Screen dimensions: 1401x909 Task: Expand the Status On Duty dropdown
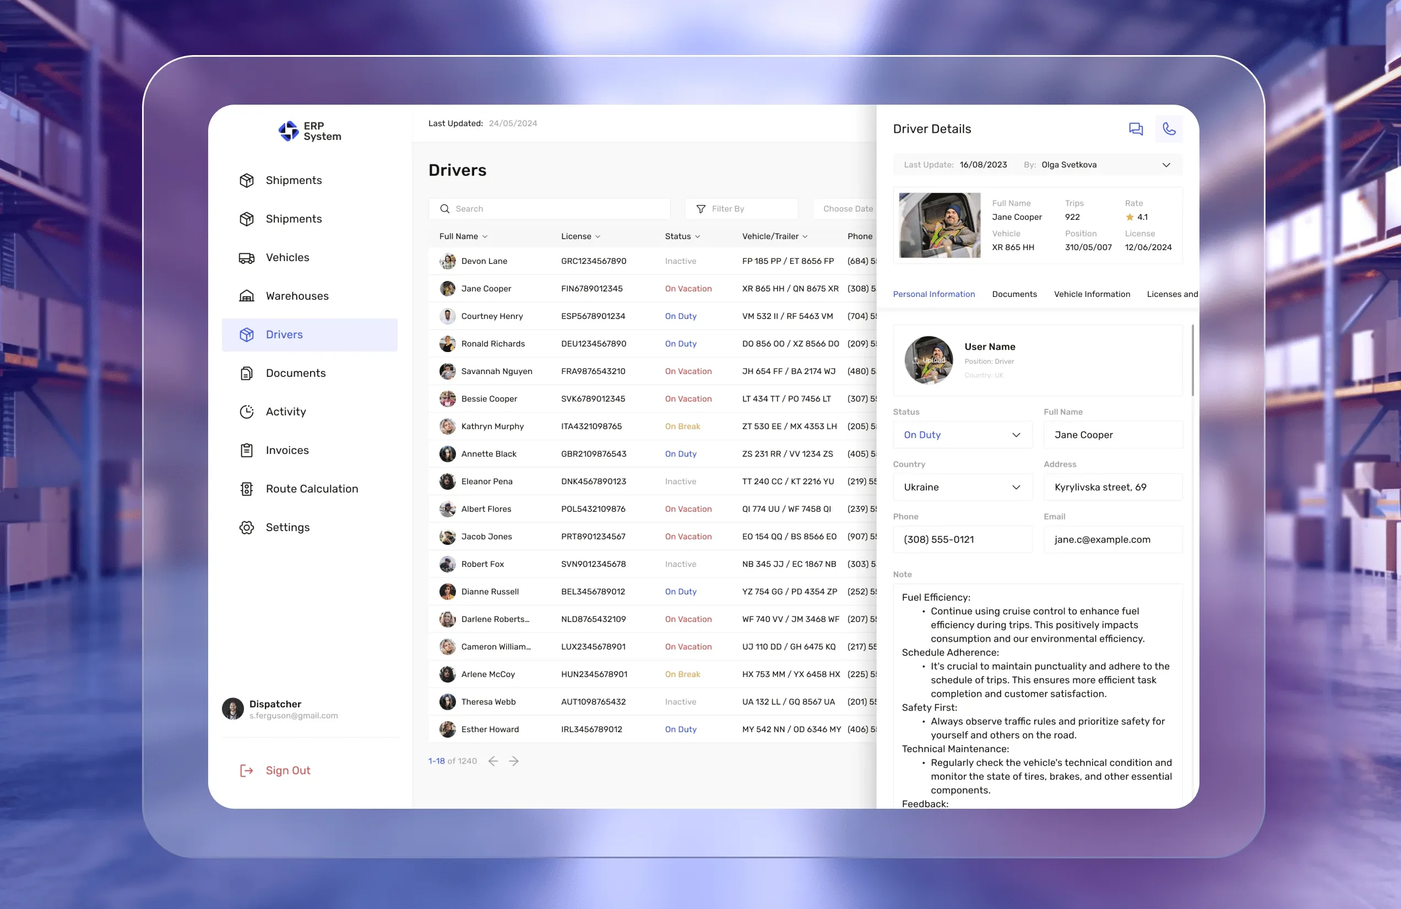pyautogui.click(x=962, y=435)
